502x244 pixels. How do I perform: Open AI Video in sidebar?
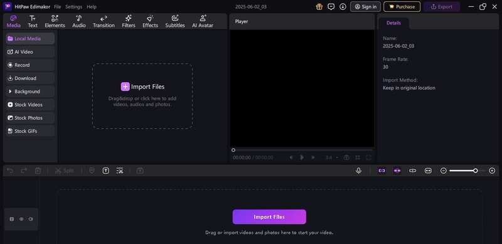pos(30,51)
